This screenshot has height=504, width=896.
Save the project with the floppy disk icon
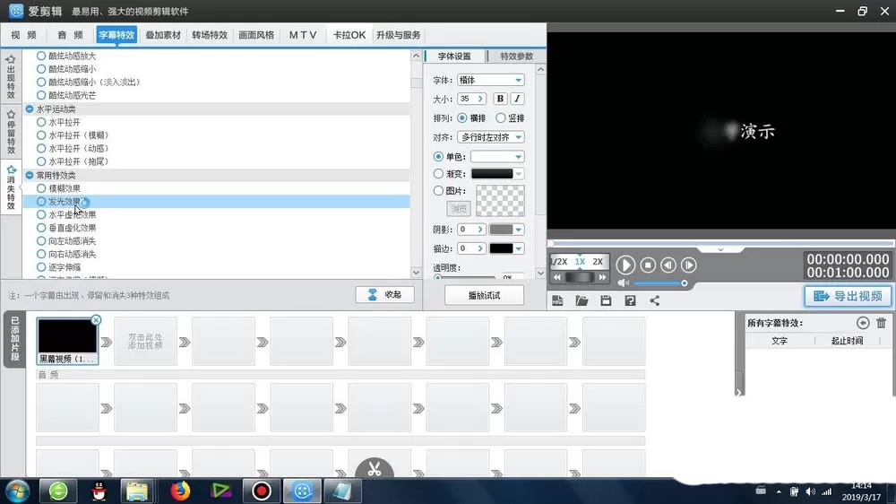pos(606,300)
